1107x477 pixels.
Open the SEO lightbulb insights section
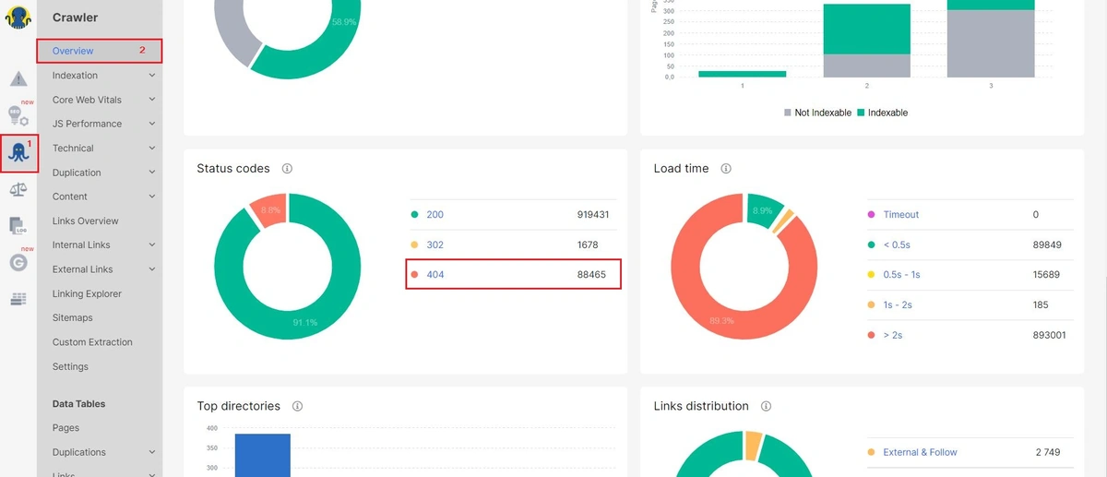(18, 115)
